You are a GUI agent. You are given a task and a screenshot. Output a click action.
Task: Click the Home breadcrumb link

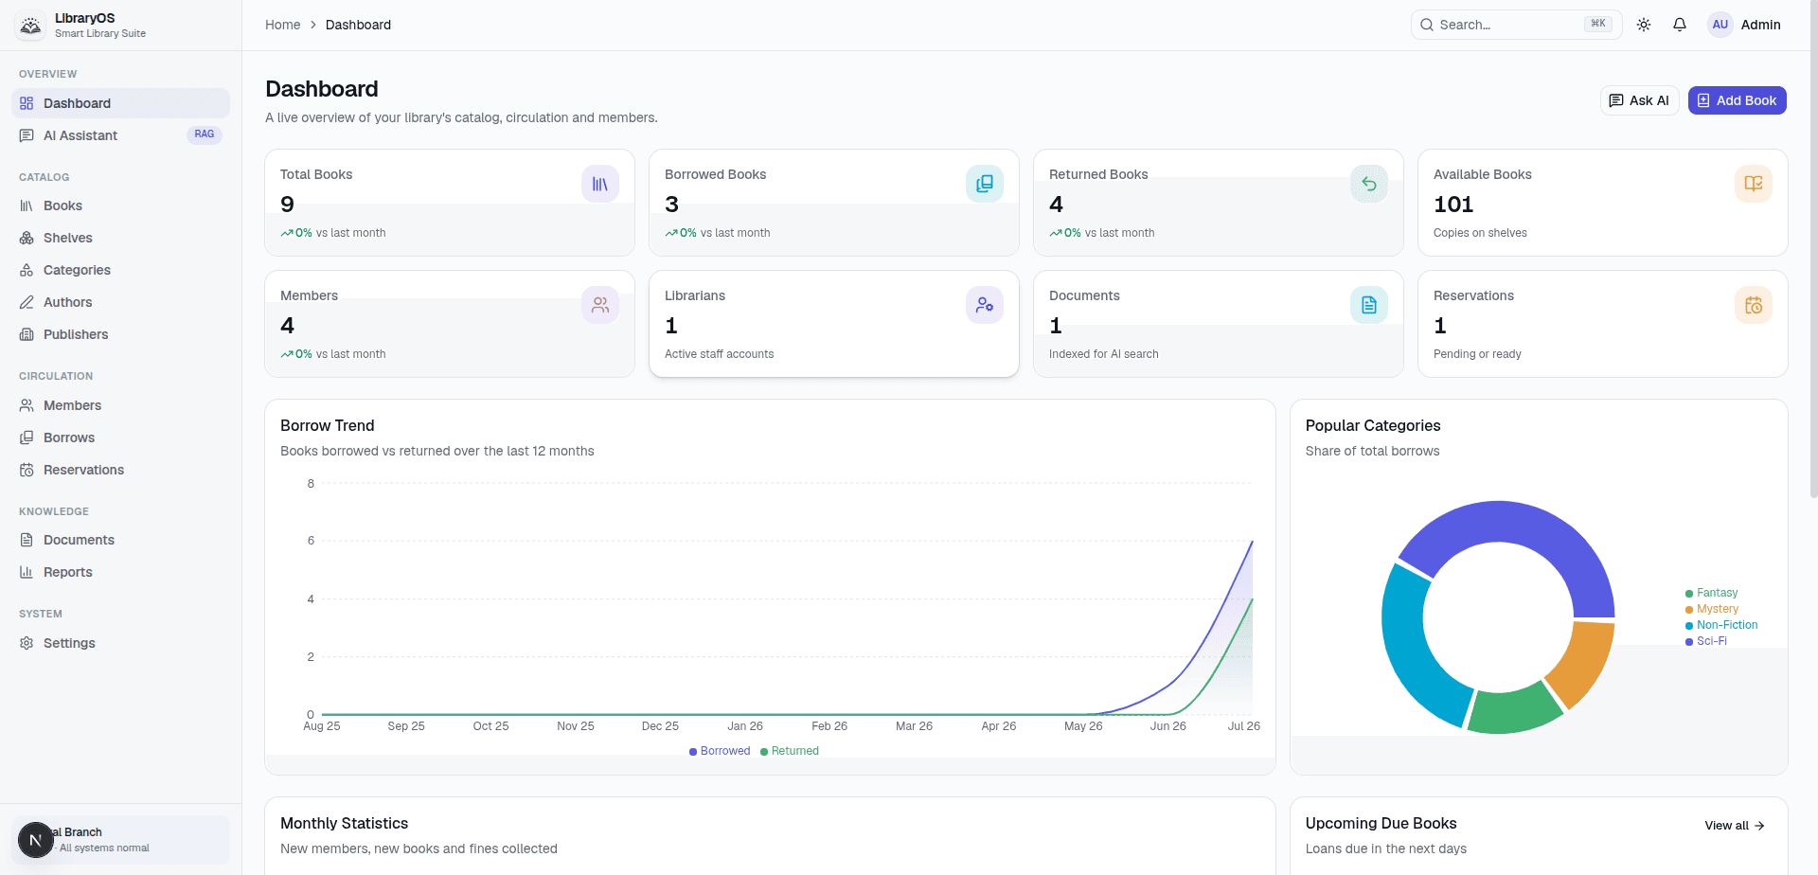tap(282, 25)
